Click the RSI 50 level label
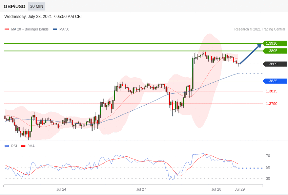Screen dimensions: 288x195 268,167
